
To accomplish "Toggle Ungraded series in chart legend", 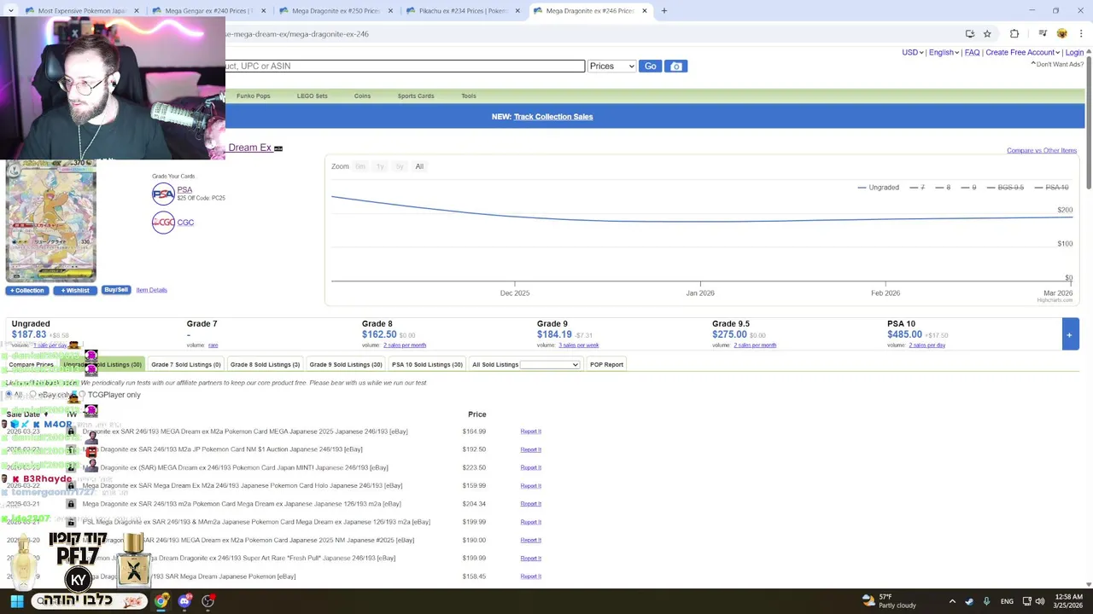I will [878, 188].
